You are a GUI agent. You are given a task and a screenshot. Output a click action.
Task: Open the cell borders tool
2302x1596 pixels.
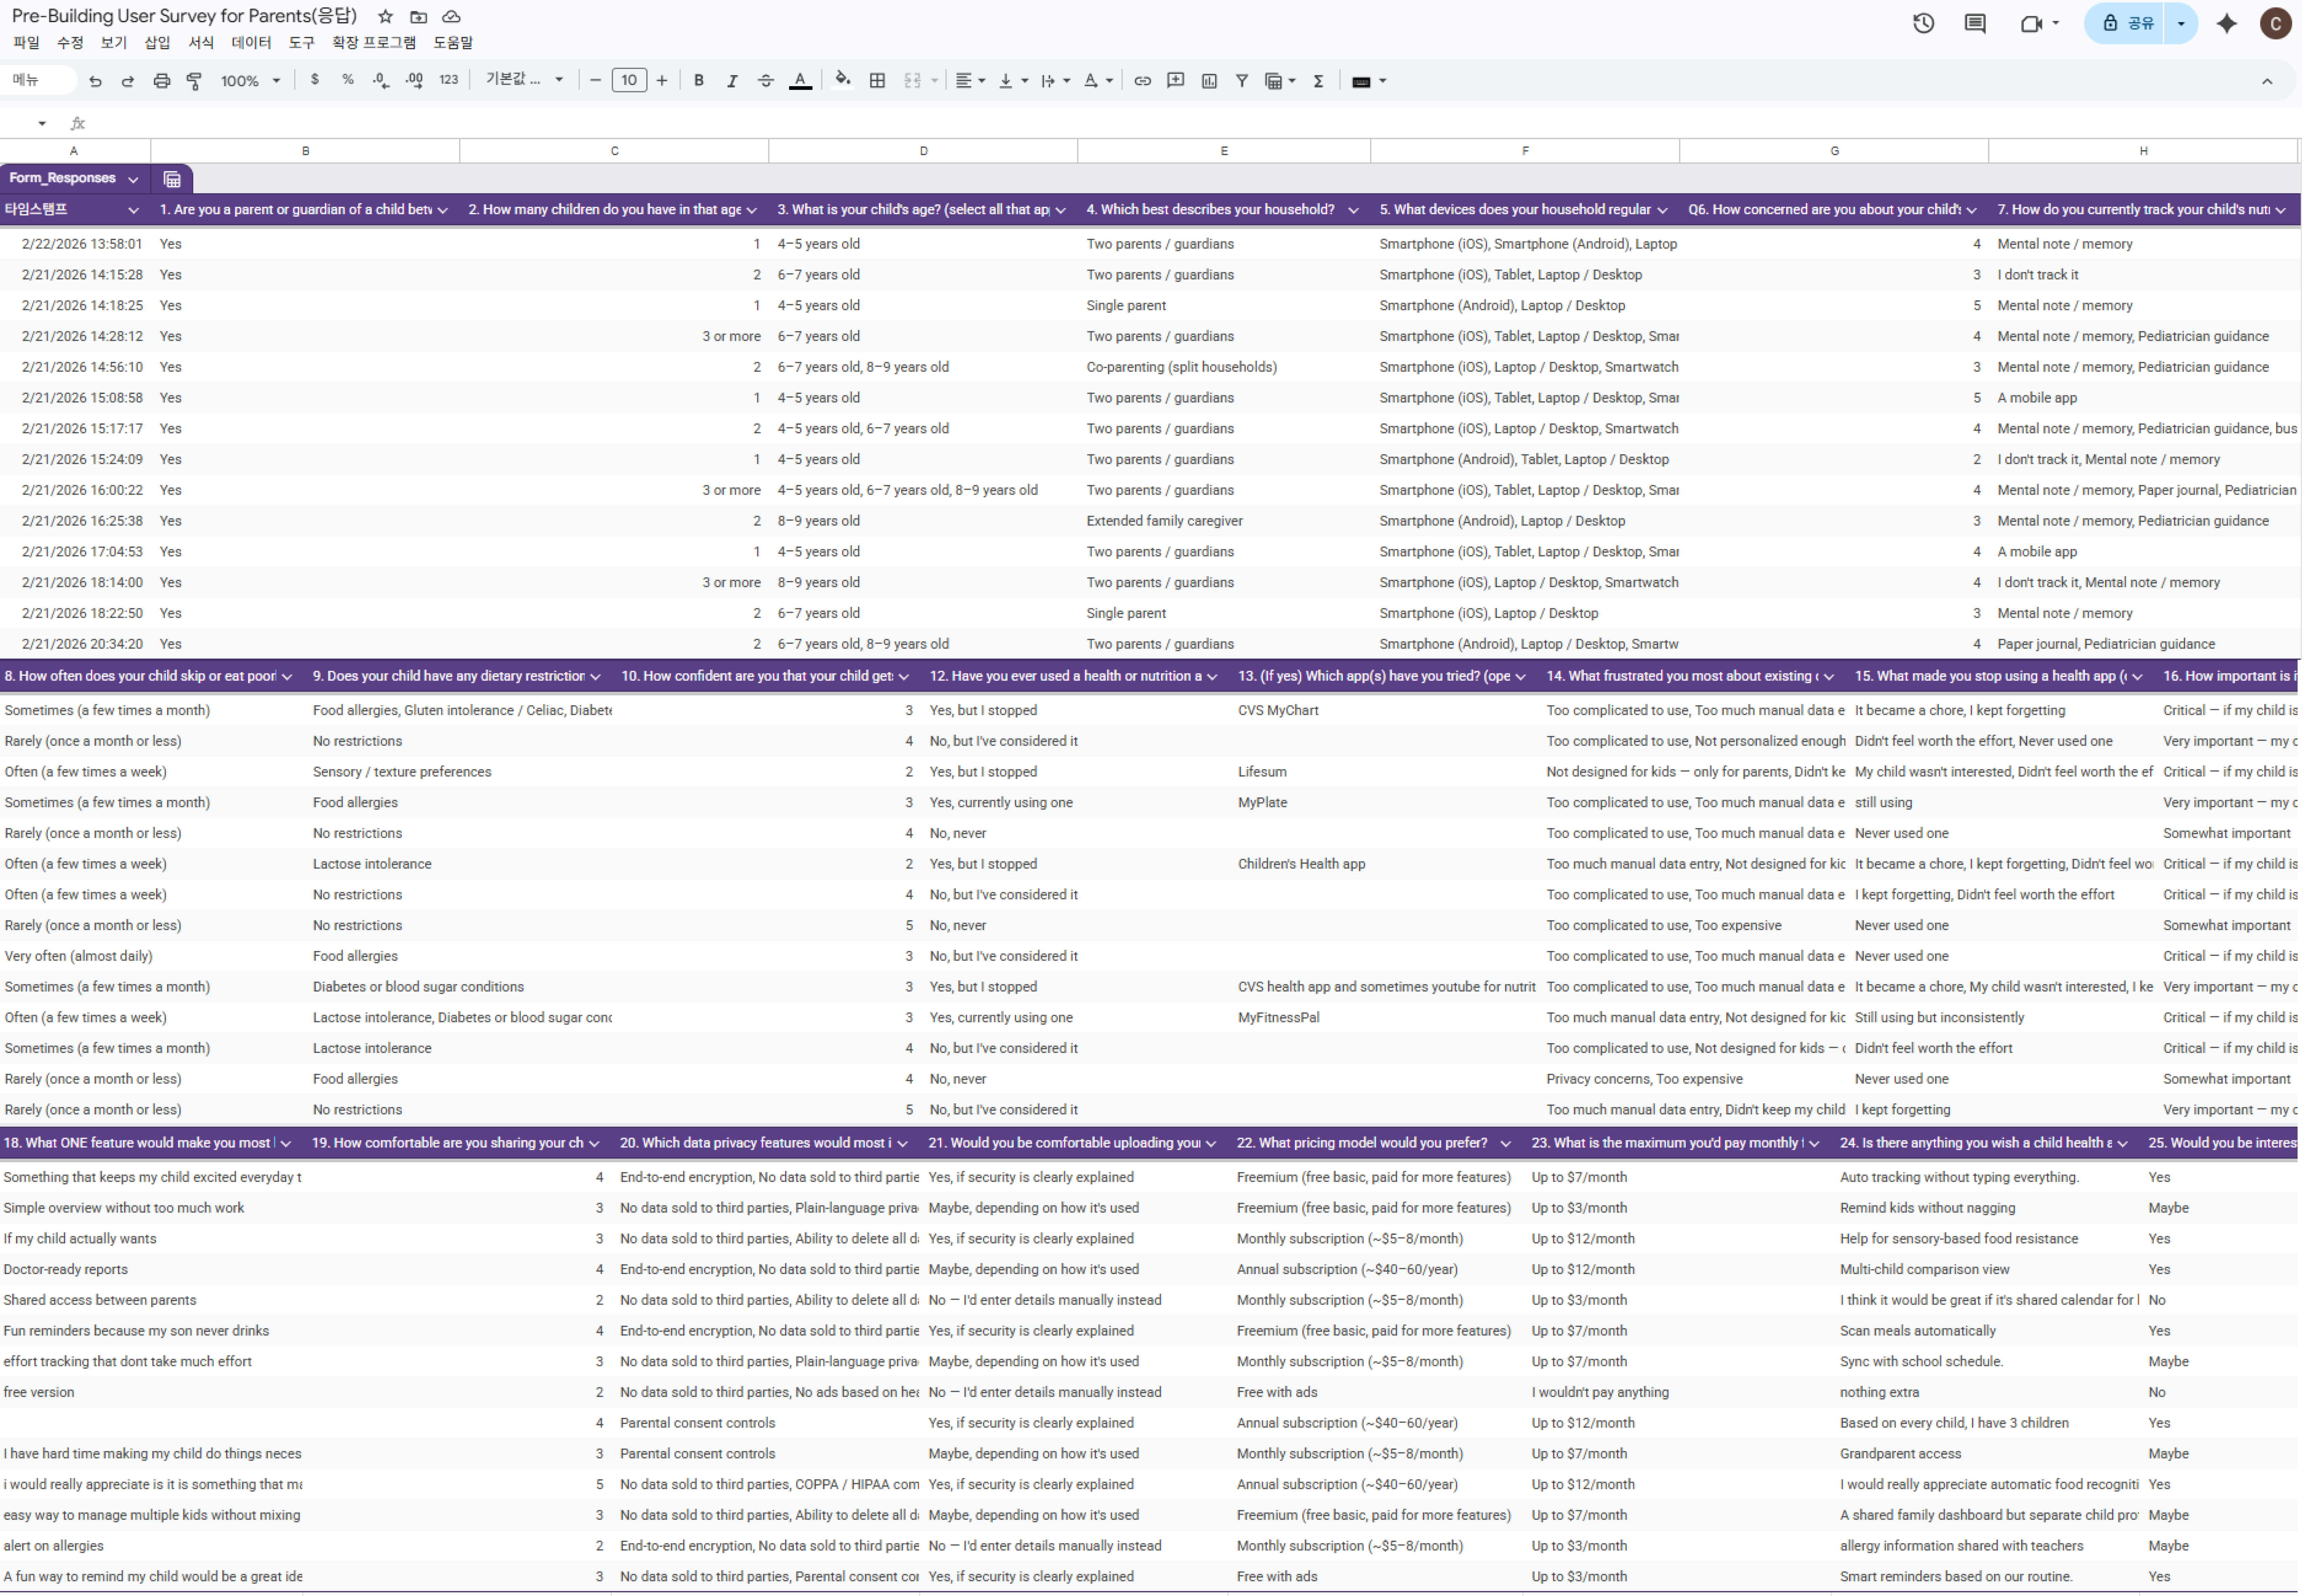pyautogui.click(x=877, y=81)
